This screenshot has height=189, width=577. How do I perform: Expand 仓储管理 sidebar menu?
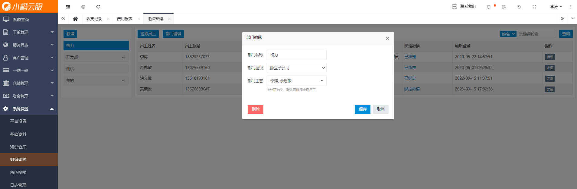(29, 83)
